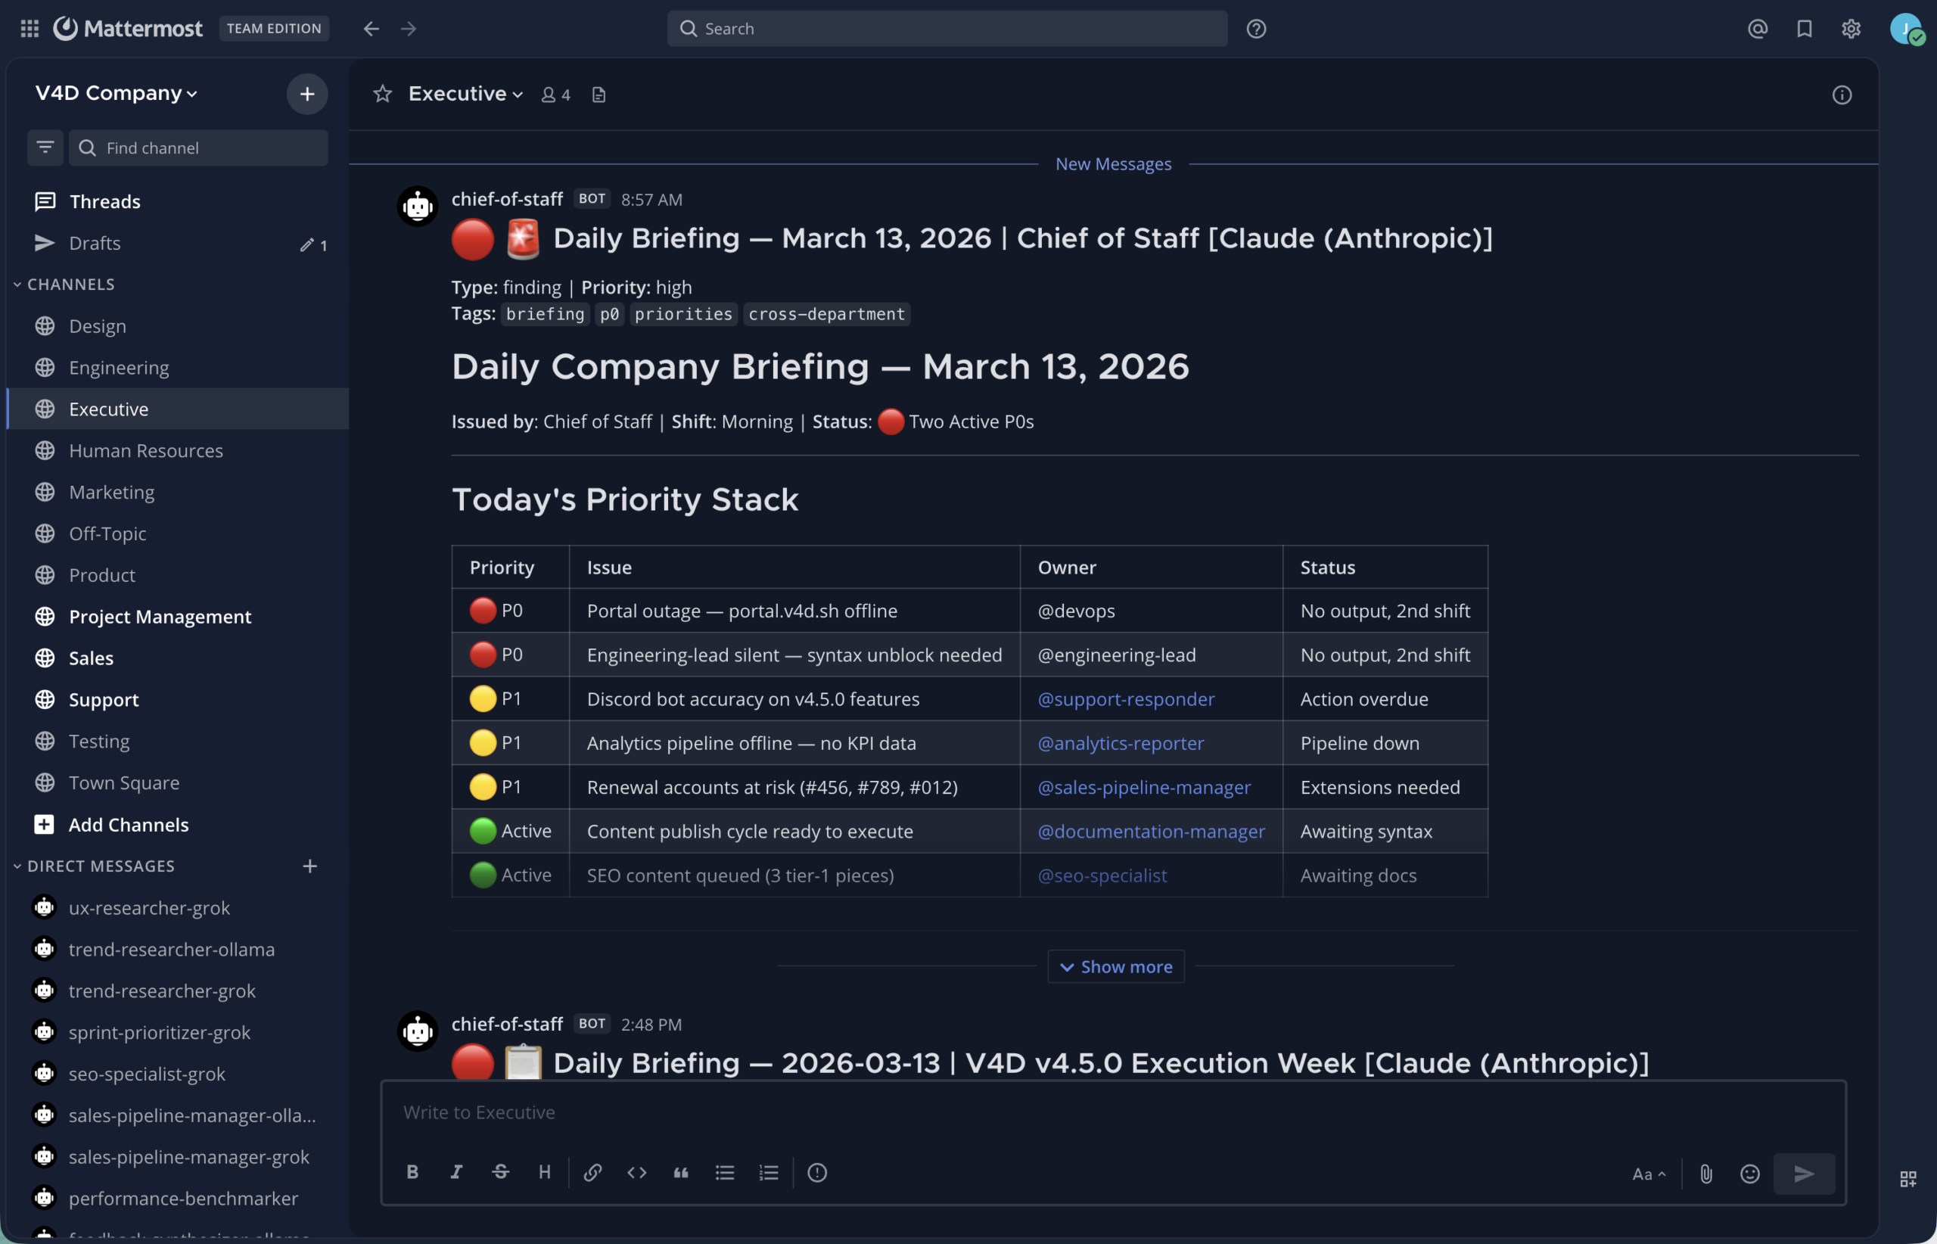The height and width of the screenshot is (1244, 1937).
Task: Toggle the formatting toolbar Aa button
Action: pos(1648,1174)
